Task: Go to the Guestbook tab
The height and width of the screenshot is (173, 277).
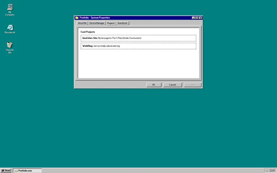Action: tap(123, 23)
